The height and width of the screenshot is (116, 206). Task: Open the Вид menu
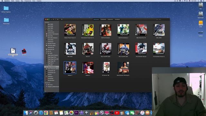(22, 1)
